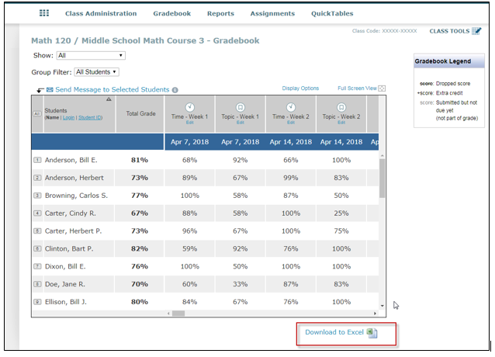Open the QuickTables menu
This screenshot has height=357, width=495.
[332, 13]
